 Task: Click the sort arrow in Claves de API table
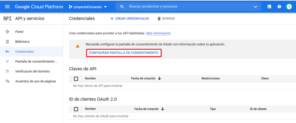(x=159, y=78)
